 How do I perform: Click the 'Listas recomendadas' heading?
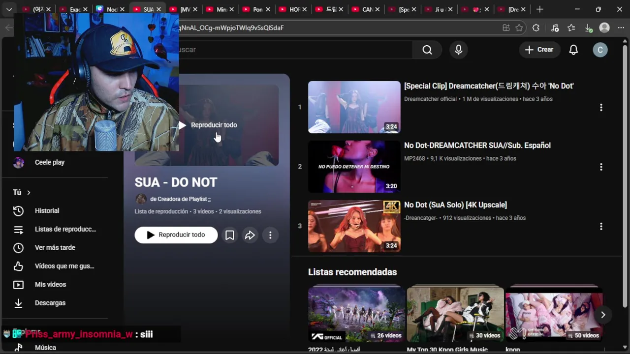(x=352, y=272)
